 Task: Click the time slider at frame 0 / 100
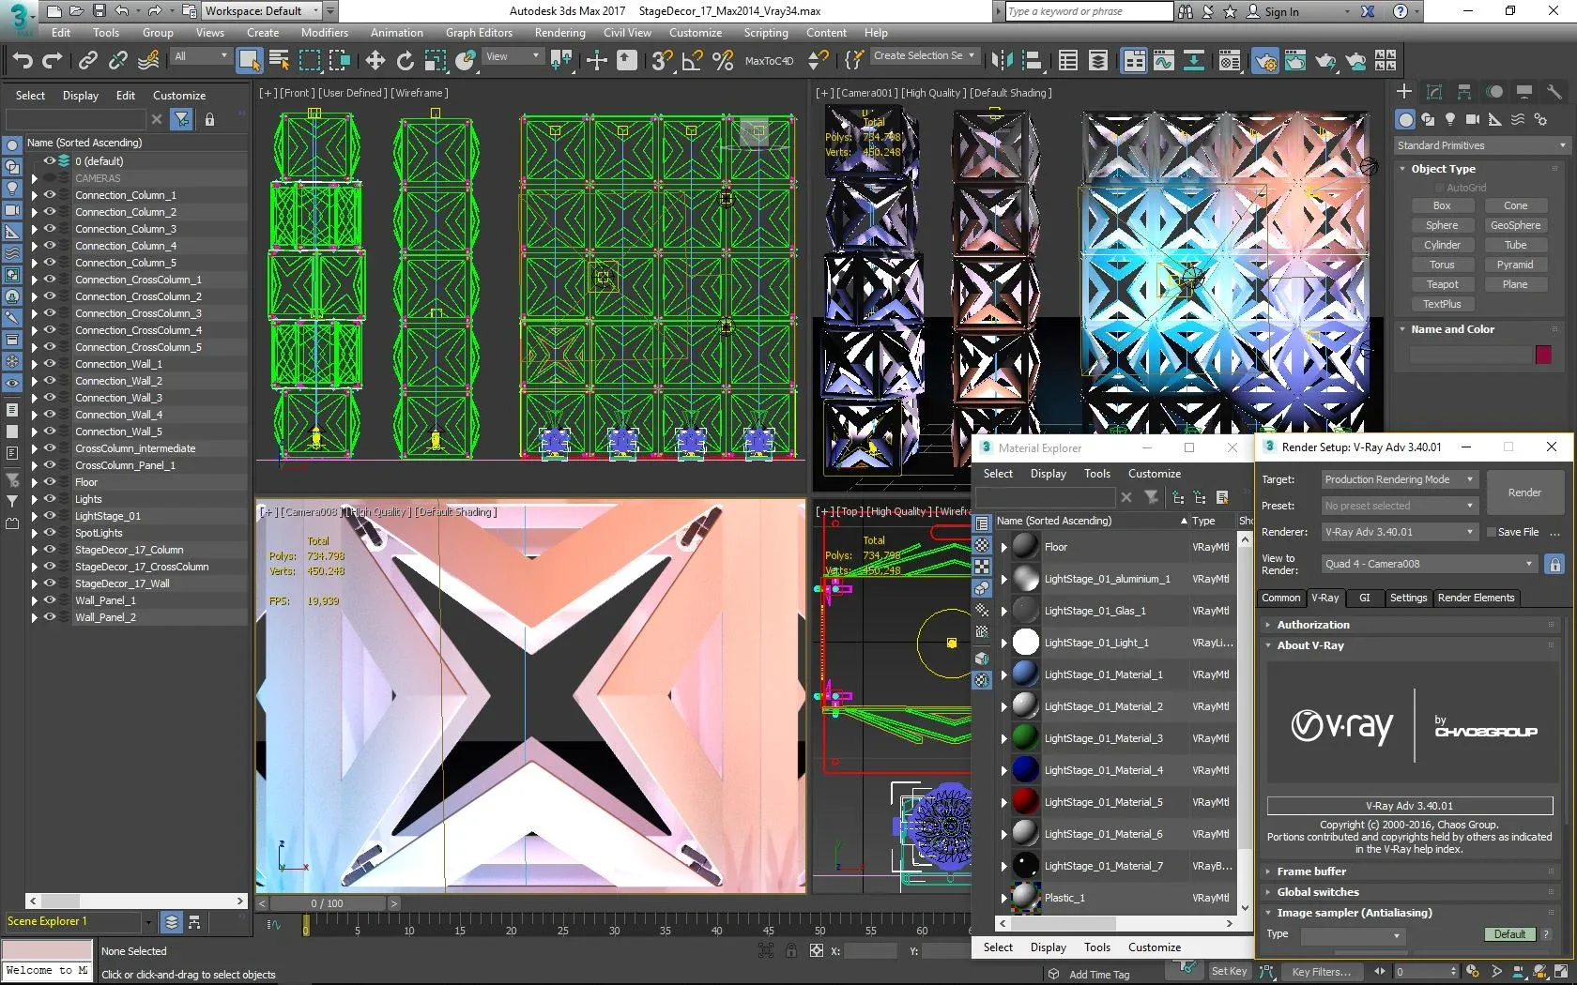[x=327, y=903]
